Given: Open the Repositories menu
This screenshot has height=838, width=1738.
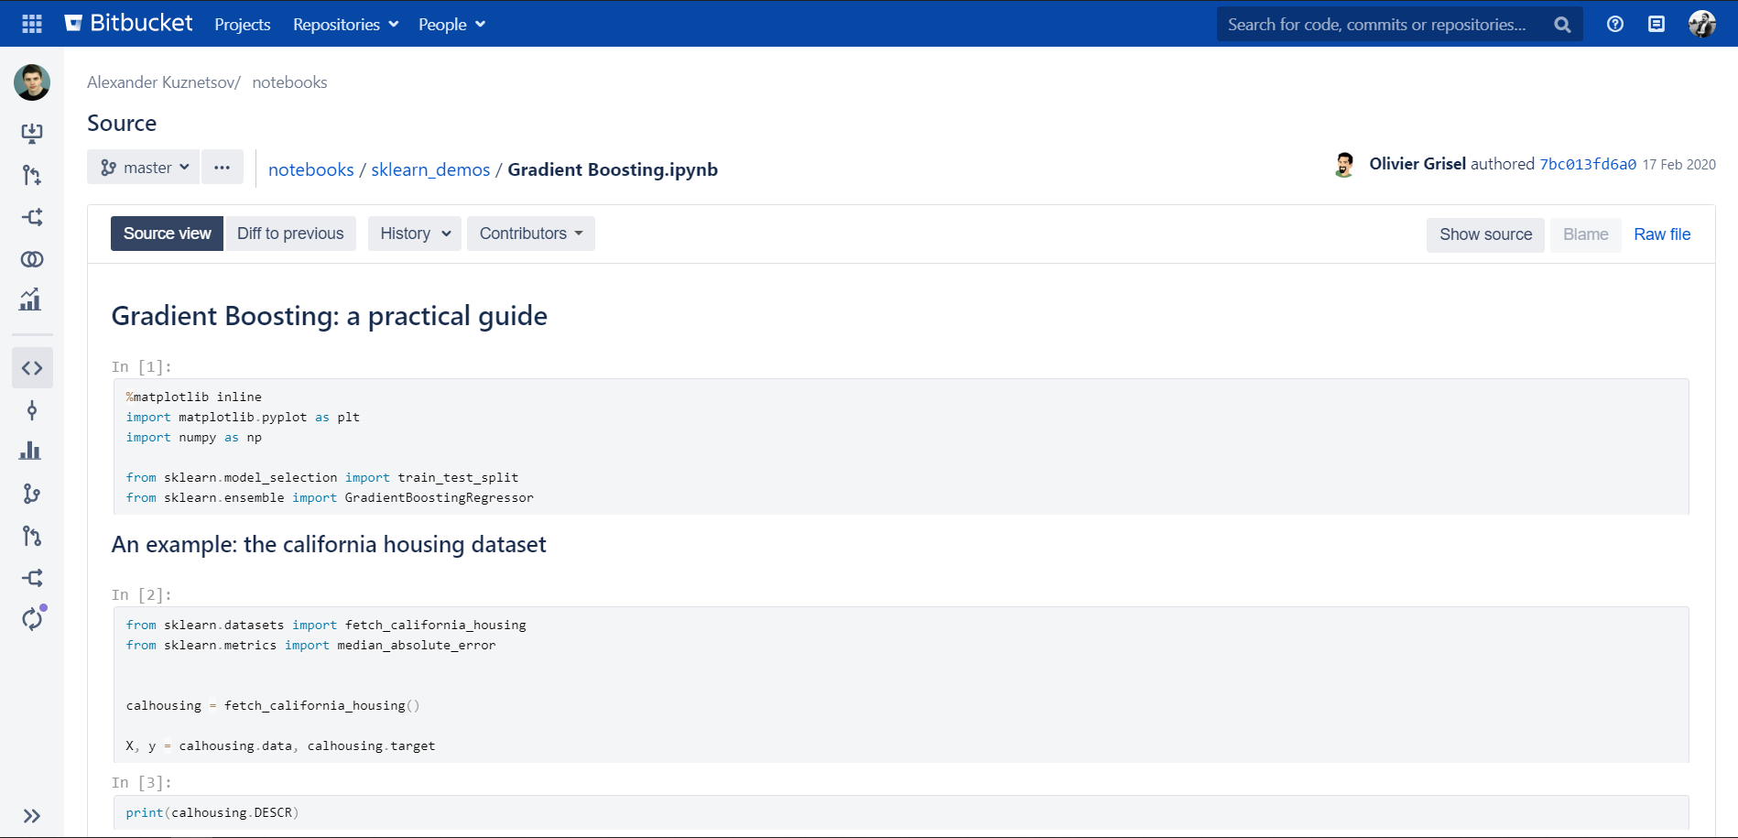Looking at the screenshot, I should click(345, 25).
